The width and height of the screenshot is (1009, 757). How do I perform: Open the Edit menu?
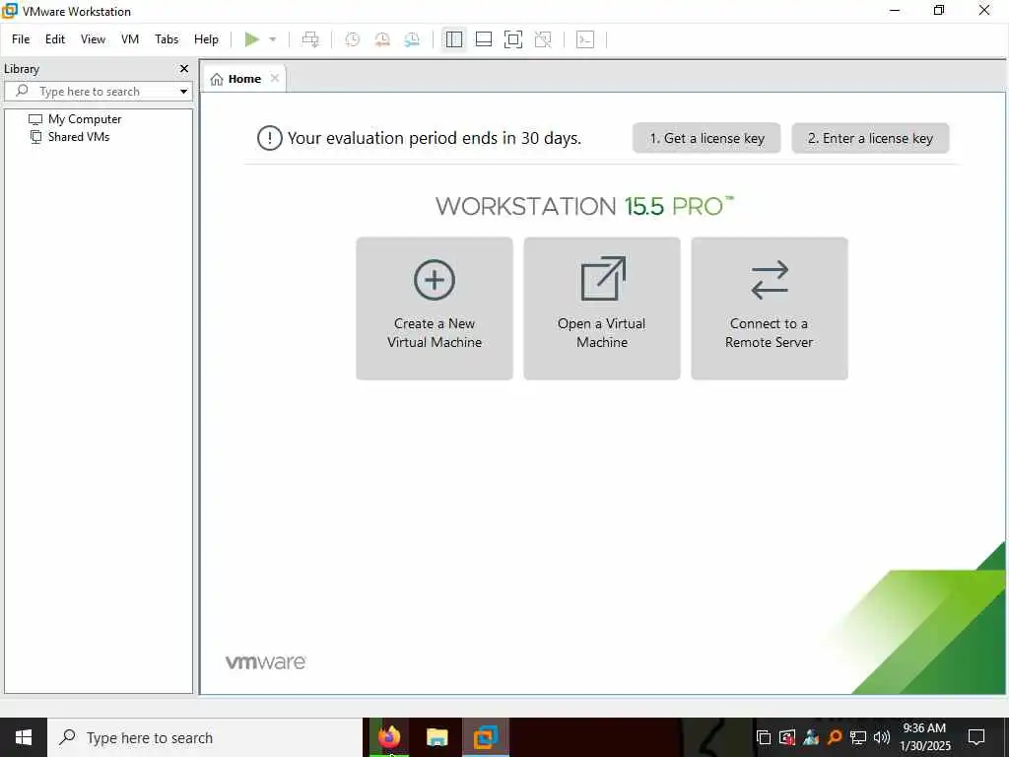(55, 39)
